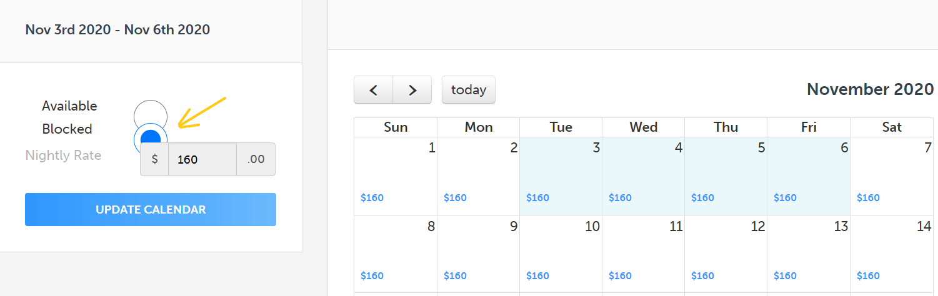The width and height of the screenshot is (938, 296).
Task: Select Saturday November 7 cell
Action: [892, 176]
